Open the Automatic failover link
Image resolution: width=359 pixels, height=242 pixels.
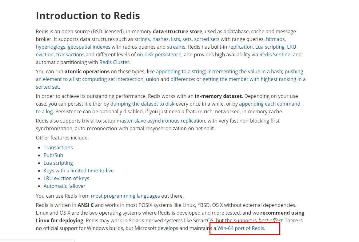65,186
